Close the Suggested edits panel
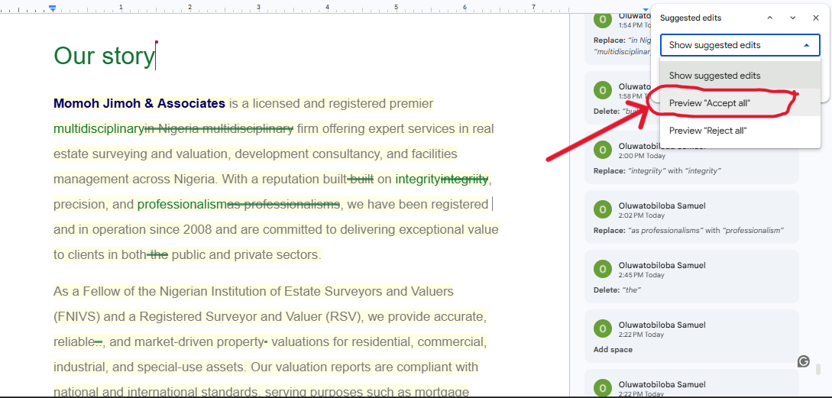This screenshot has height=398, width=832. click(816, 18)
